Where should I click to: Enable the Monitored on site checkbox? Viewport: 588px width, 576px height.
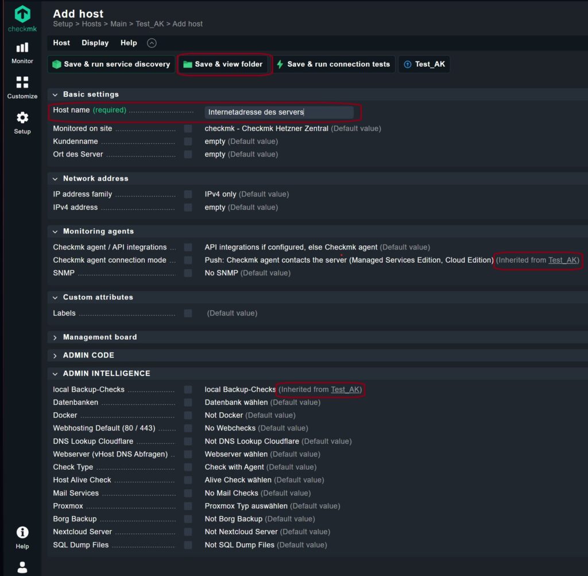pyautogui.click(x=188, y=128)
